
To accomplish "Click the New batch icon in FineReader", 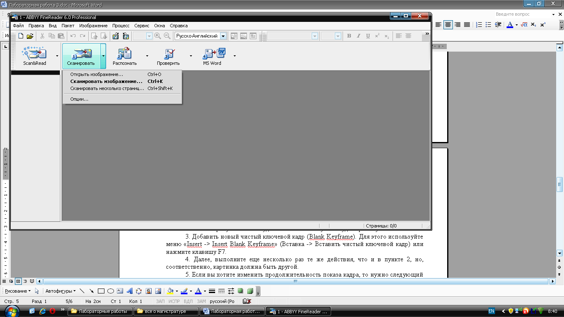I will pos(20,36).
